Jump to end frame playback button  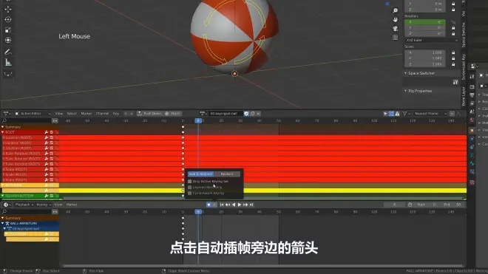click(251, 205)
